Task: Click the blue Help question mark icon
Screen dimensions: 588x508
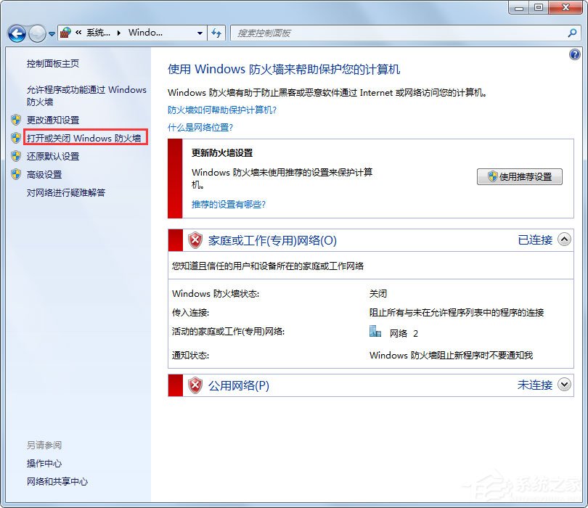Action: (x=575, y=54)
